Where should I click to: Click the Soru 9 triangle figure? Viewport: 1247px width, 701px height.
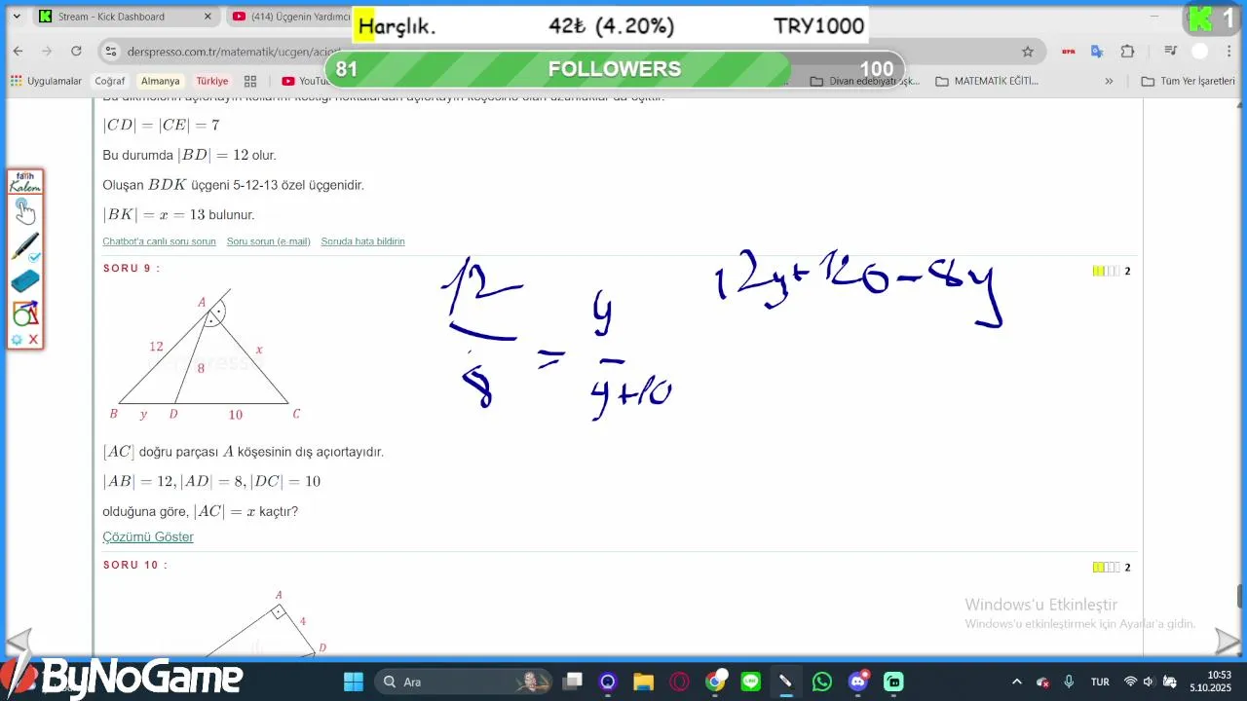pyautogui.click(x=205, y=355)
